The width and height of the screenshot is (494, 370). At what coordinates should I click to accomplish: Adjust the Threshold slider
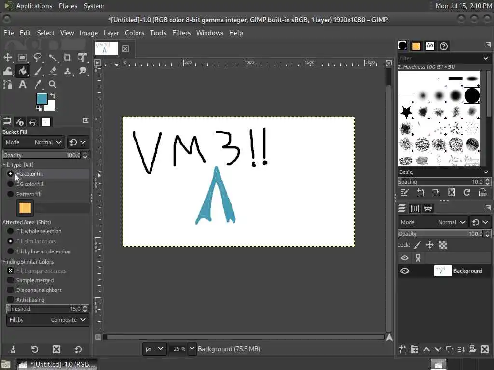(x=48, y=309)
